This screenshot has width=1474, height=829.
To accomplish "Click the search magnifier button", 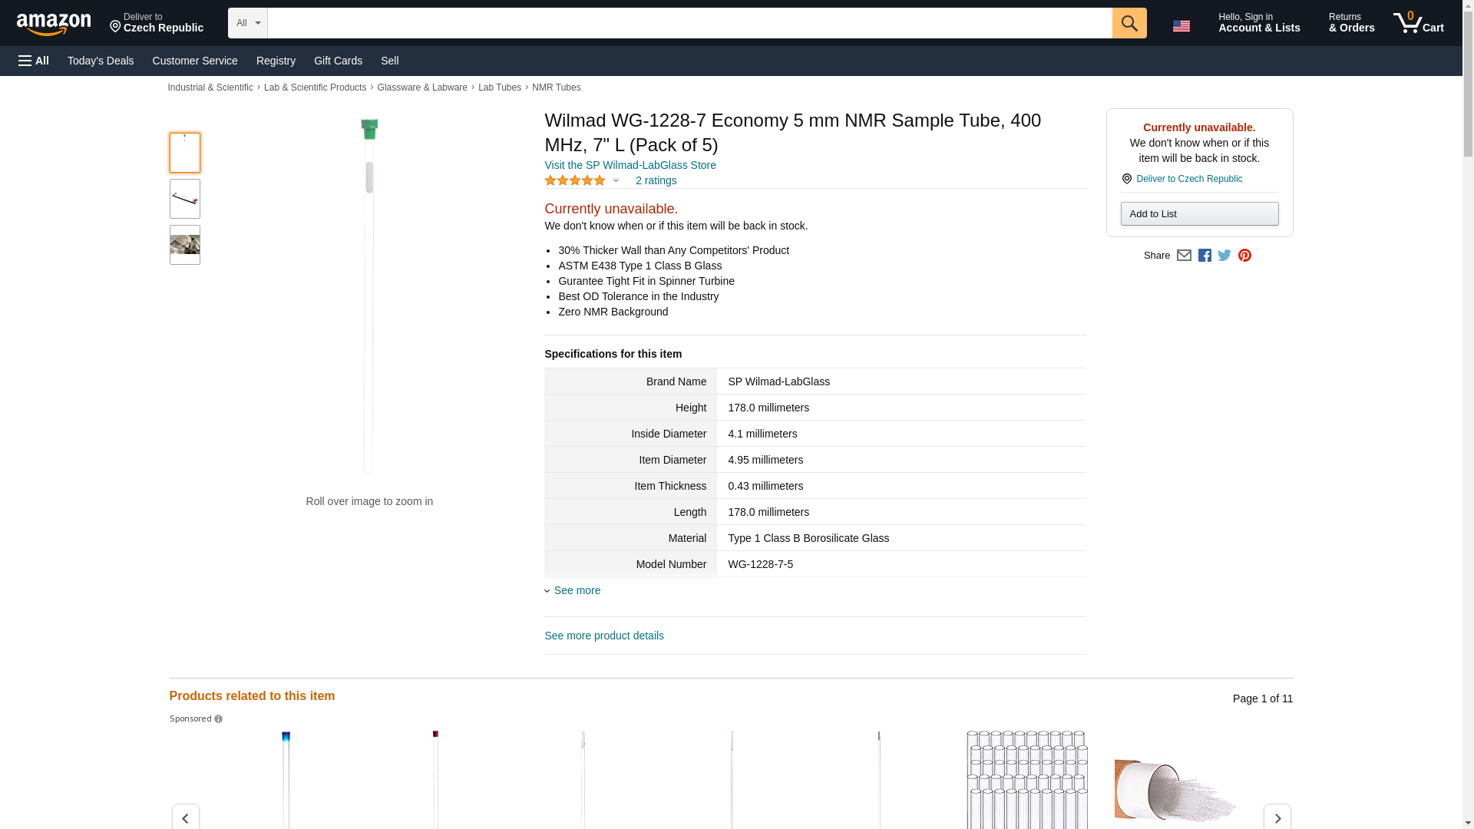I will click(1129, 23).
